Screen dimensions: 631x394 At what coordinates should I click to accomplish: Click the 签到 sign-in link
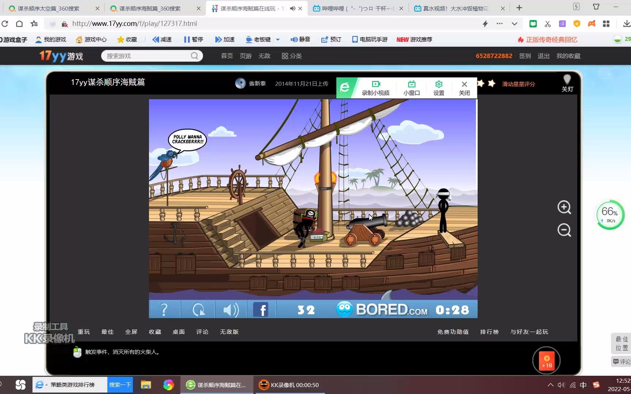click(525, 56)
